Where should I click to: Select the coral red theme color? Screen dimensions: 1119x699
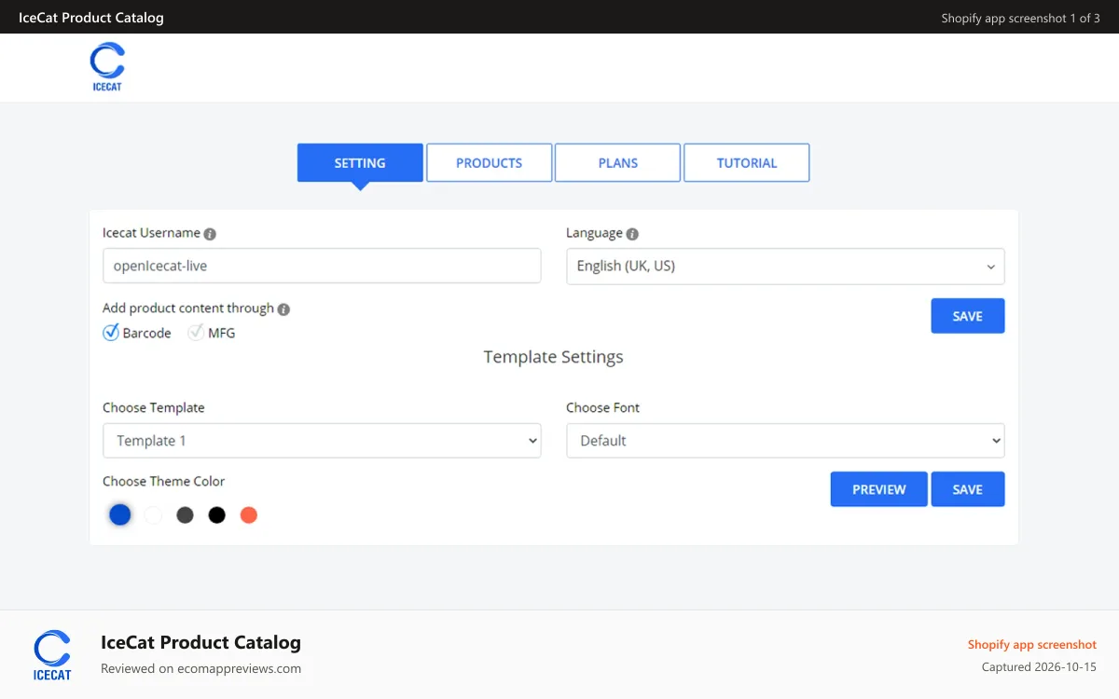tap(248, 515)
